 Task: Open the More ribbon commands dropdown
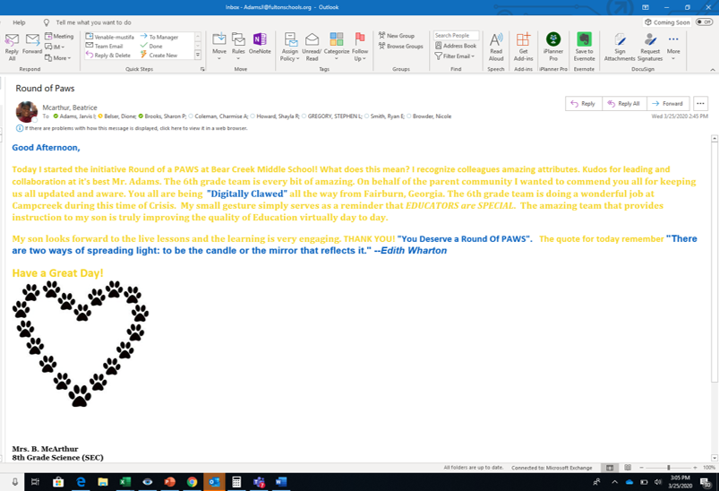(x=673, y=47)
